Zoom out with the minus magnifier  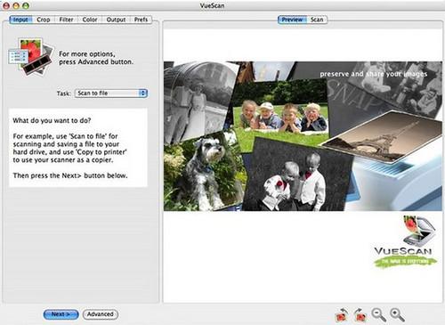[379, 315]
